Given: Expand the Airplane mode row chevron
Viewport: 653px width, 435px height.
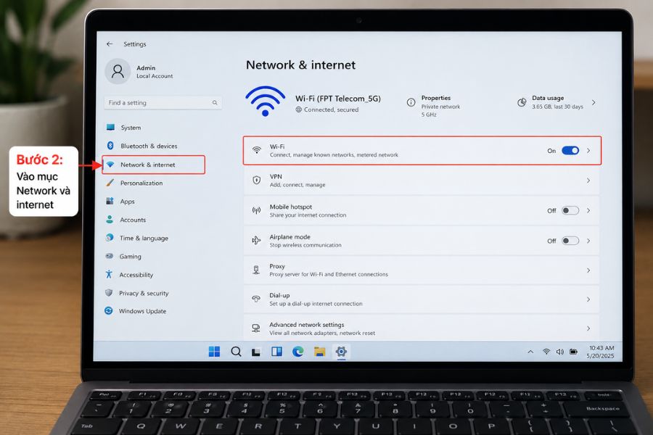Looking at the screenshot, I should click(x=588, y=240).
